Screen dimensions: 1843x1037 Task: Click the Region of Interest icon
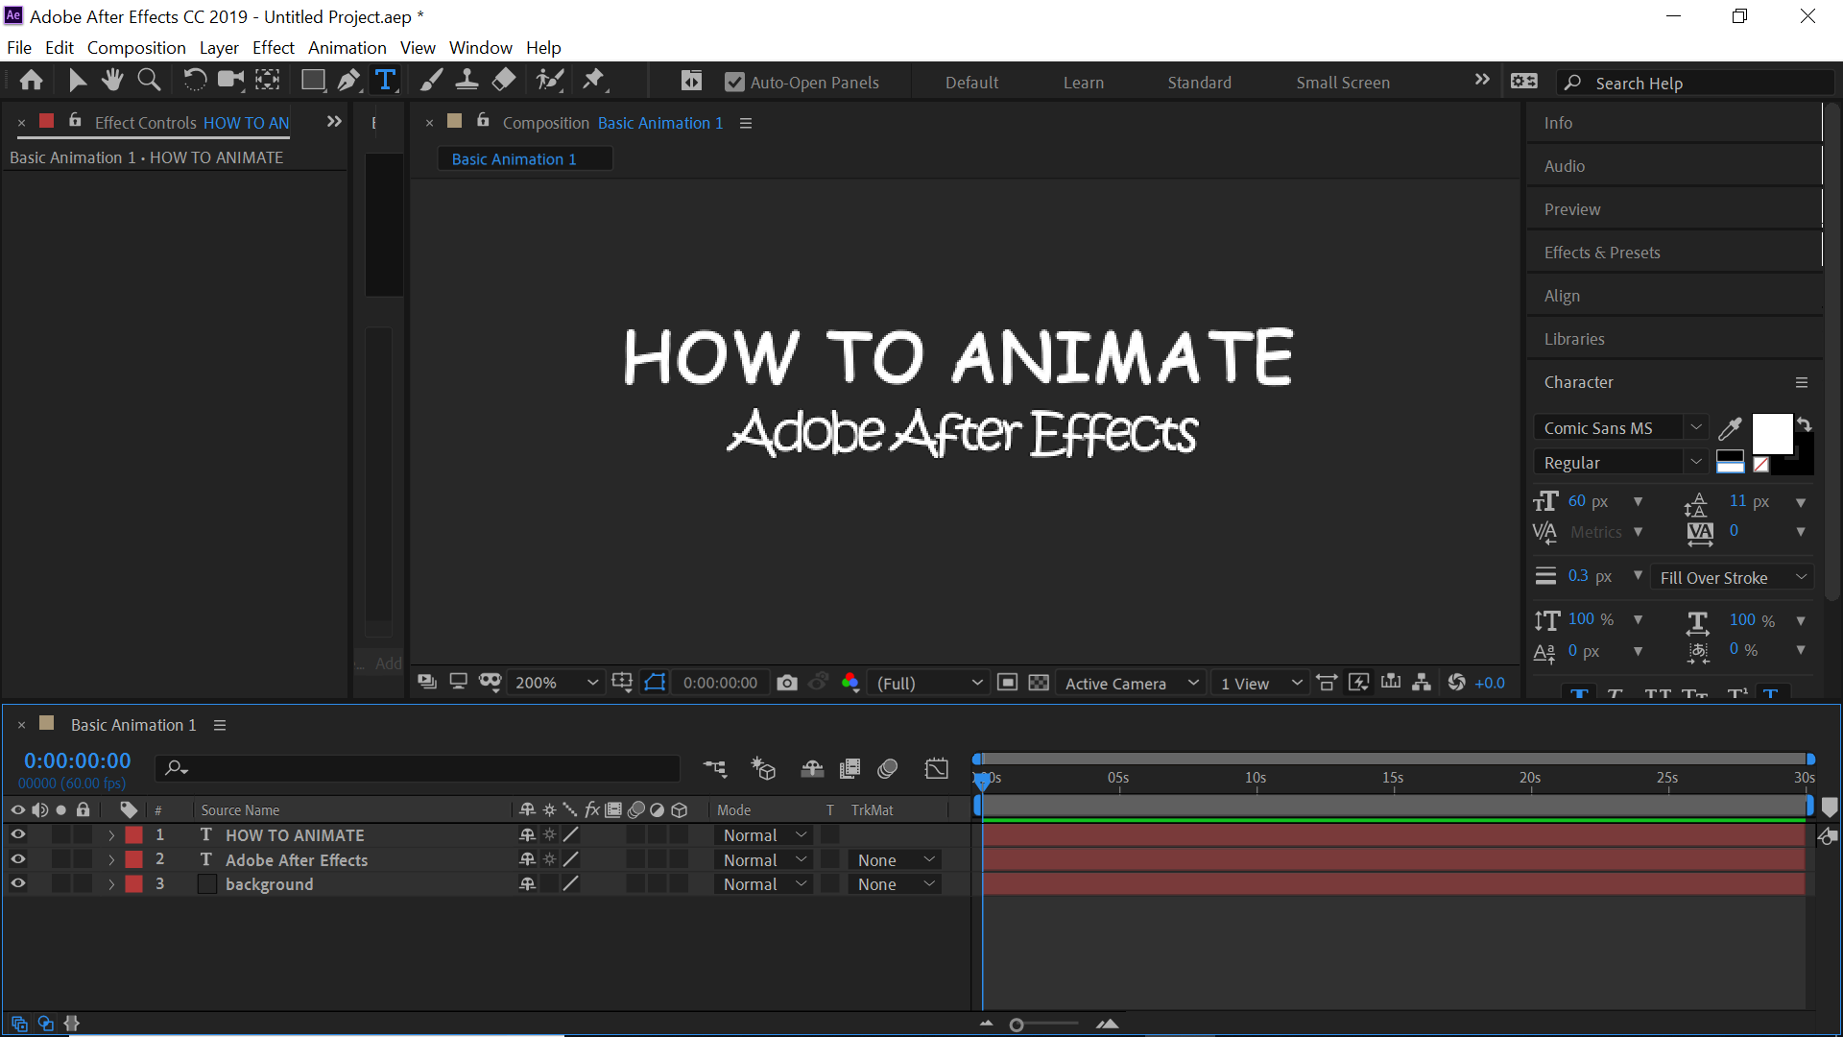(x=1007, y=683)
